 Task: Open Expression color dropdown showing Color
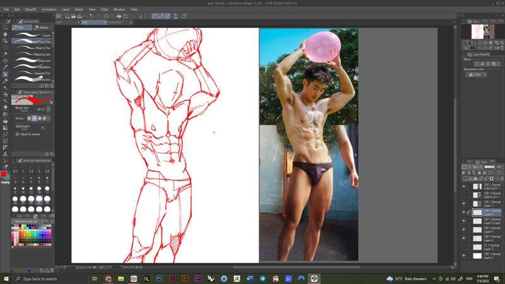[x=476, y=74]
